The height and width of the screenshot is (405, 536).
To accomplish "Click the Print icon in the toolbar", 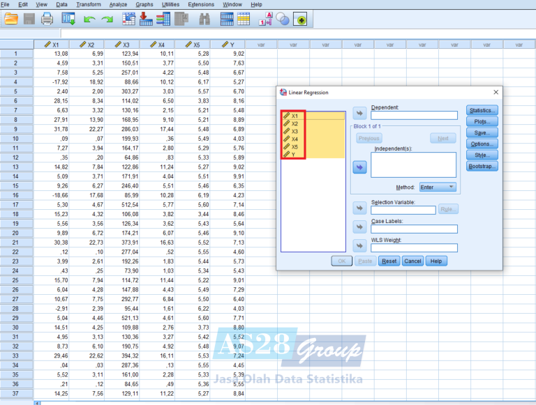I will [x=47, y=20].
